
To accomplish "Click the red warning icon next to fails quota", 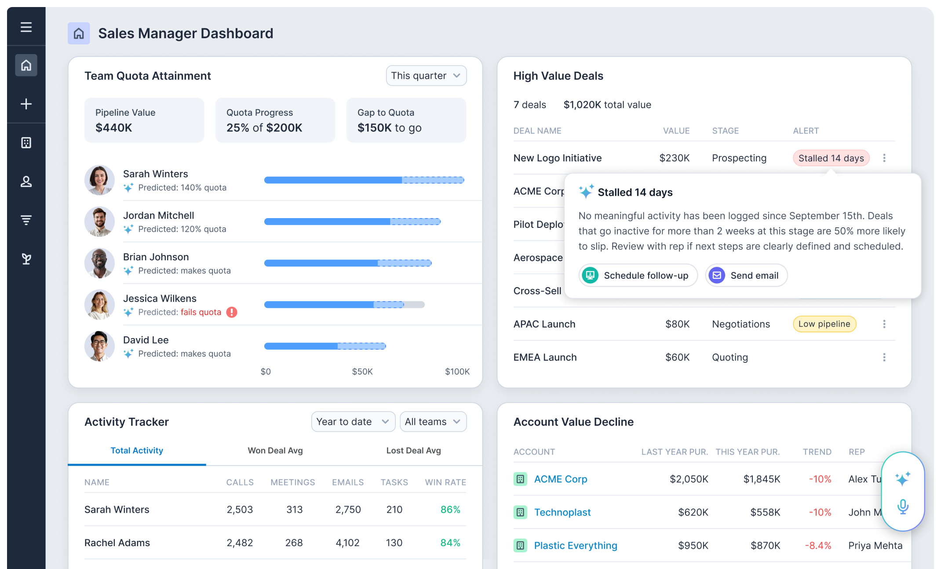I will click(232, 312).
